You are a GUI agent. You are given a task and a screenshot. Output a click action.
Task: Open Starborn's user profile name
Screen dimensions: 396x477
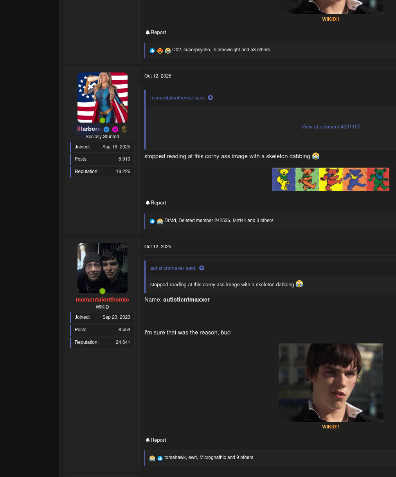89,129
